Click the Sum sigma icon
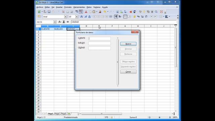215x121 pixels. (64, 22)
